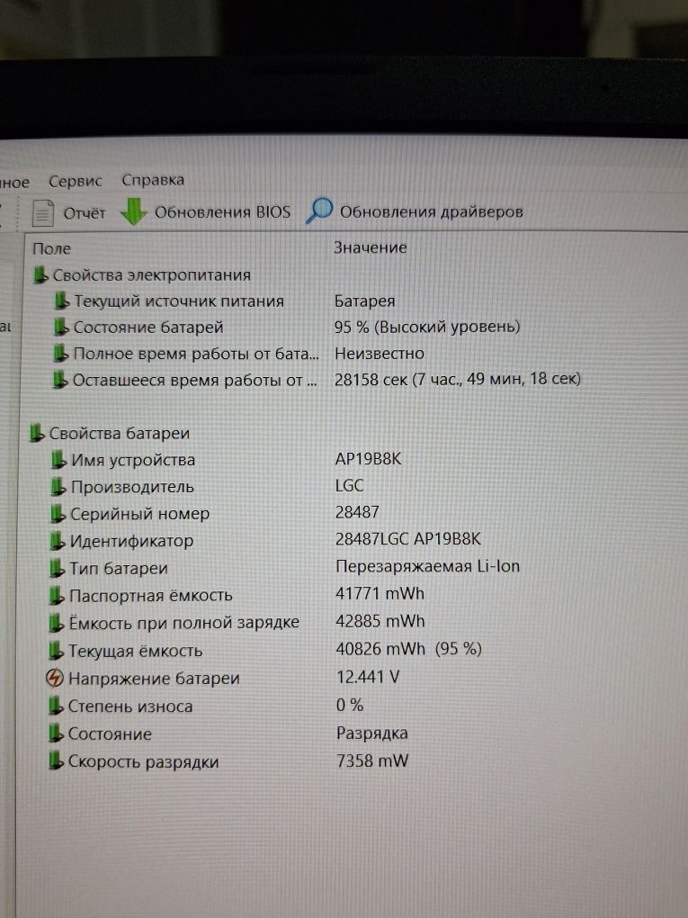Viewport: 688px width, 918px height.
Task: Click icon beside Оставшееся время работы
Action: pos(59,381)
